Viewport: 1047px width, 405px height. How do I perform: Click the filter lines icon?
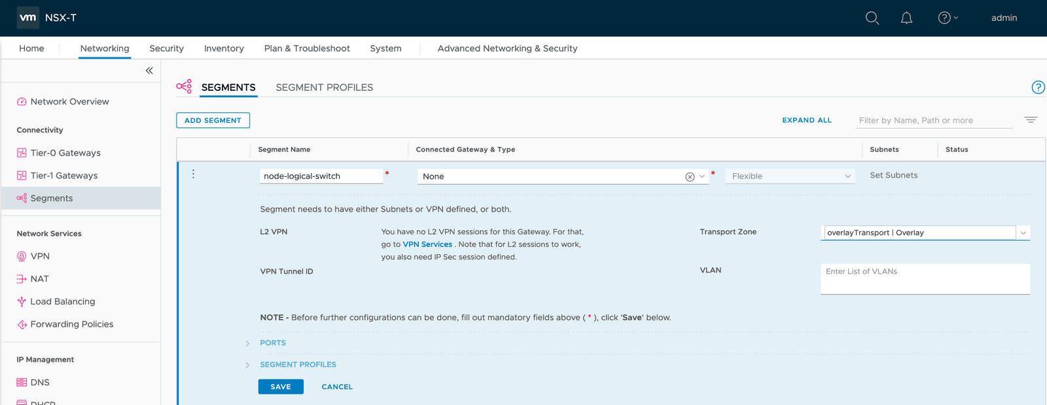pyautogui.click(x=1031, y=120)
